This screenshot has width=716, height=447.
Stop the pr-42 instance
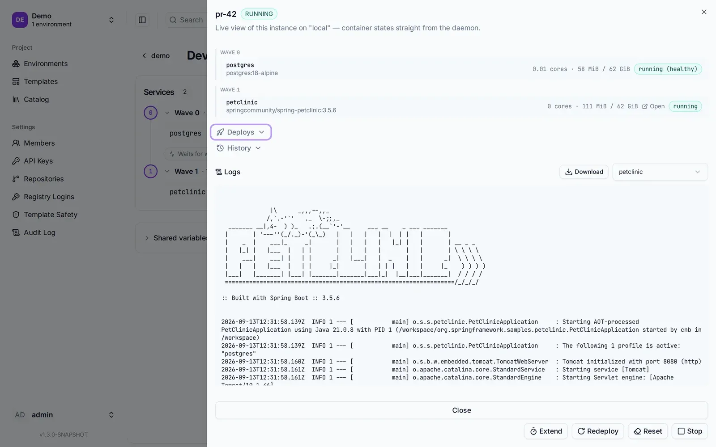[690, 431]
